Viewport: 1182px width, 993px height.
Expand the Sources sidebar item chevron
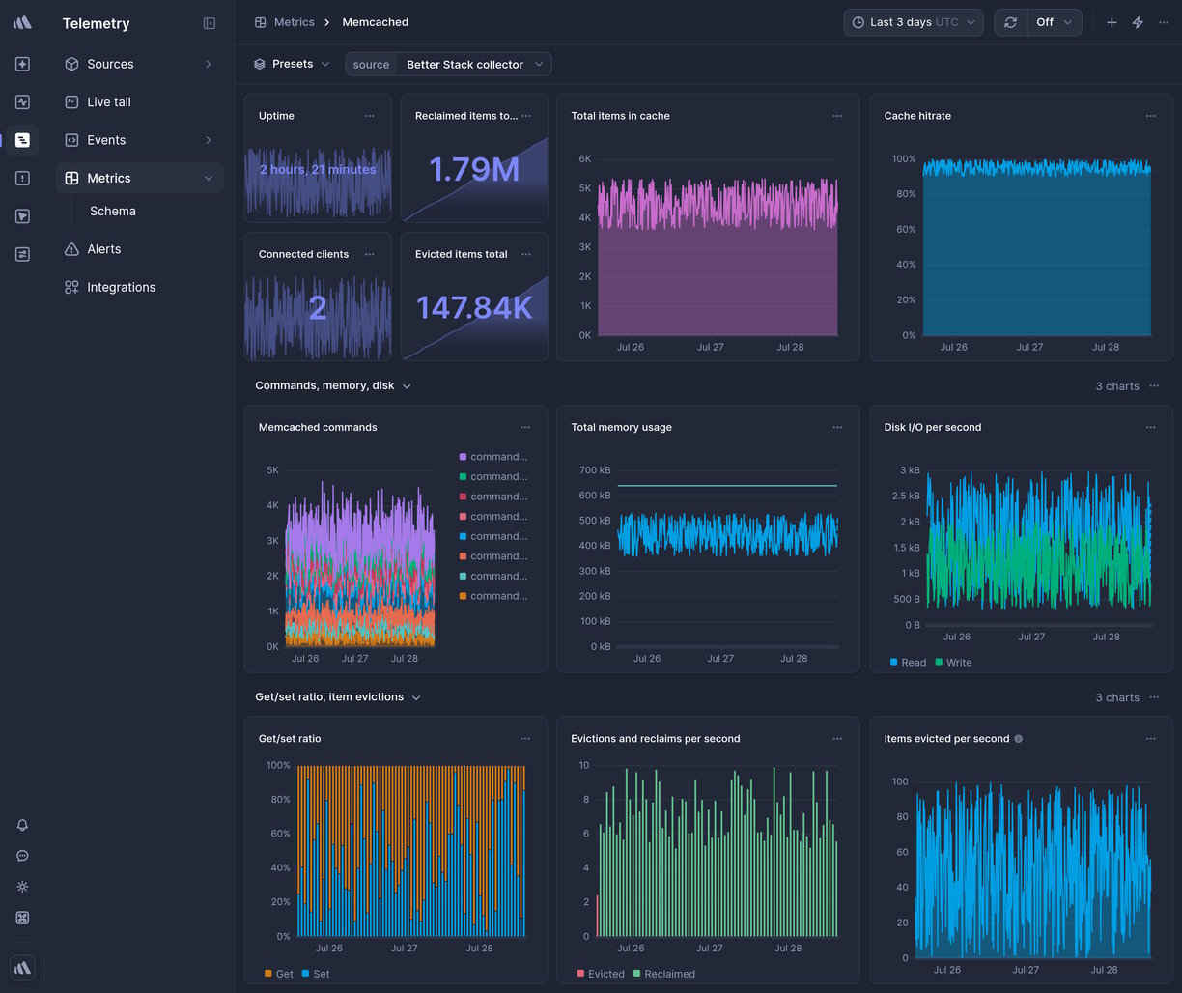(209, 64)
